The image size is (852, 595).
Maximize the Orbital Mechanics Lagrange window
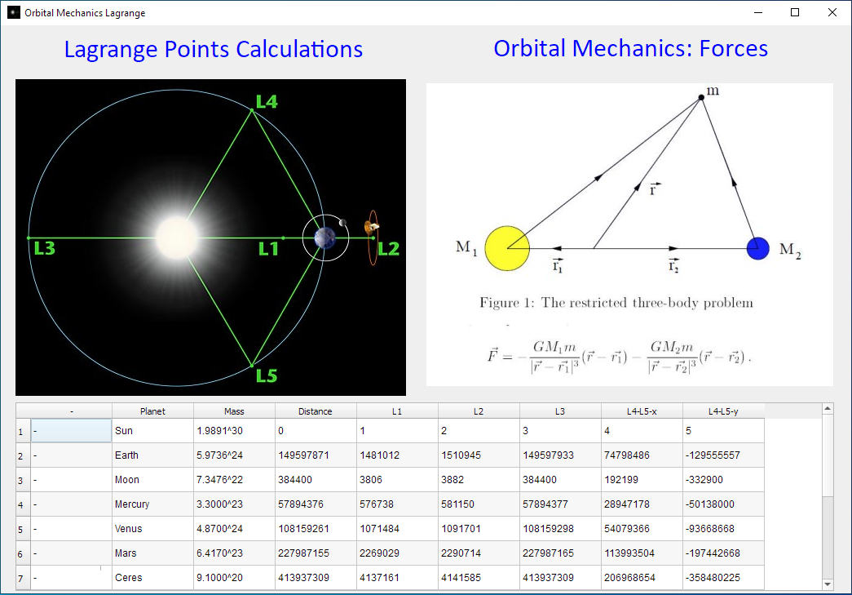pyautogui.click(x=795, y=12)
